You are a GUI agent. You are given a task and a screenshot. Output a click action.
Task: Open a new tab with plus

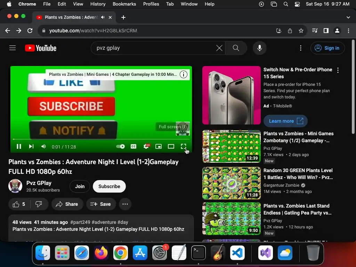123,17
